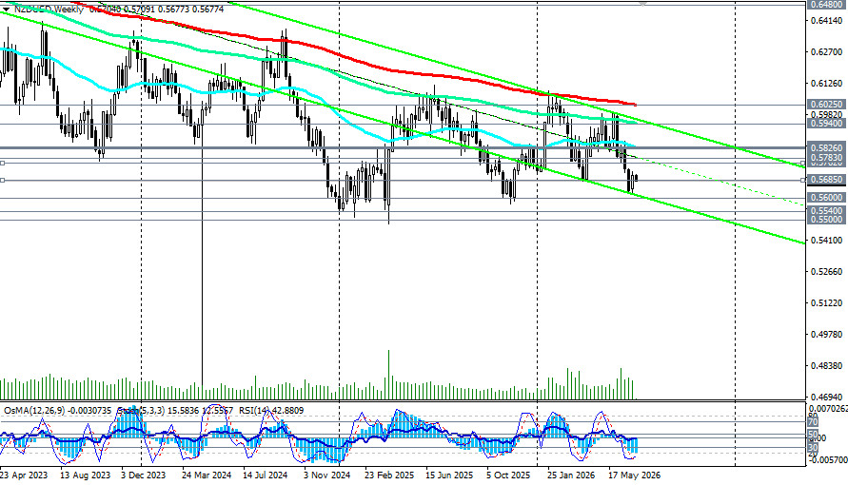
Task: Select the 0.64800 price level label
Action: coord(826,5)
